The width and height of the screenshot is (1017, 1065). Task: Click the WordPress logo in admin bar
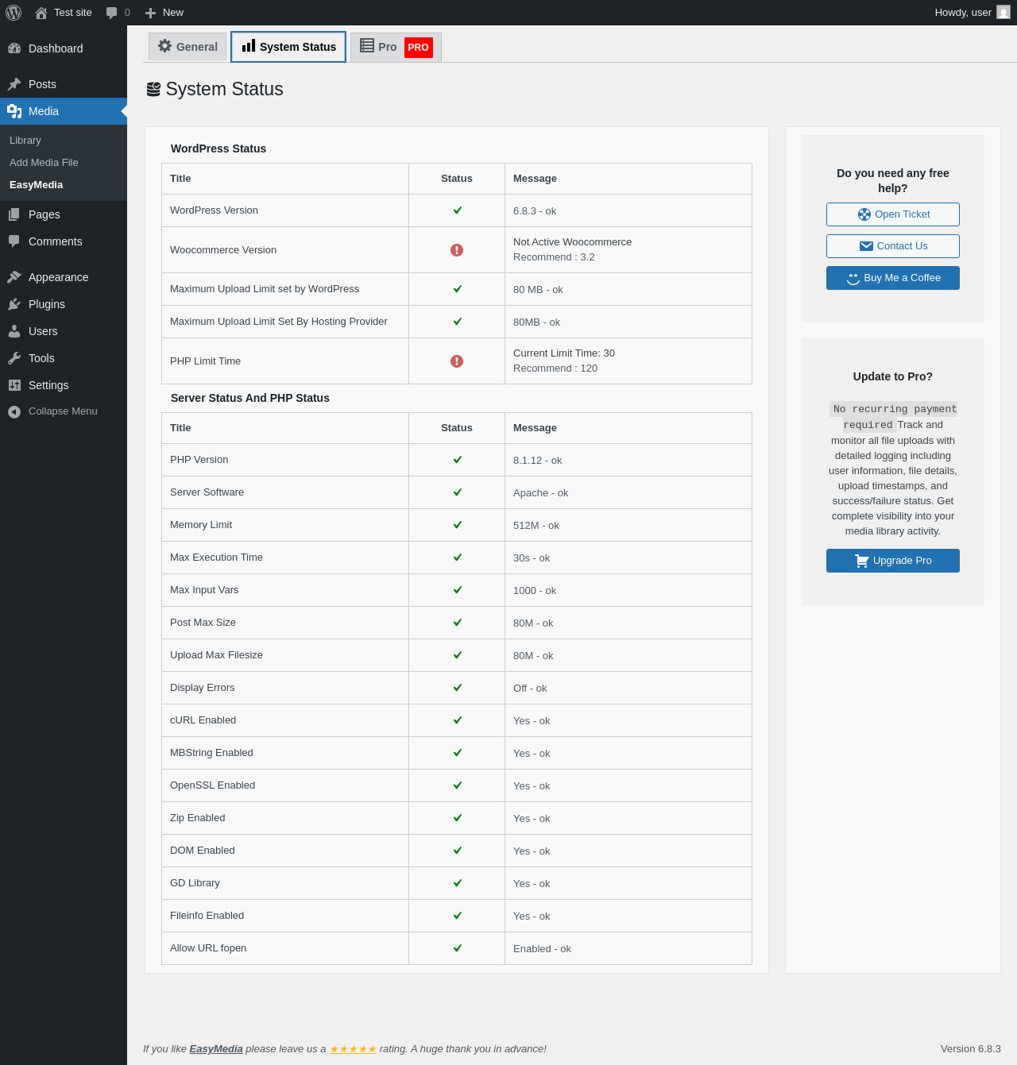tap(14, 13)
